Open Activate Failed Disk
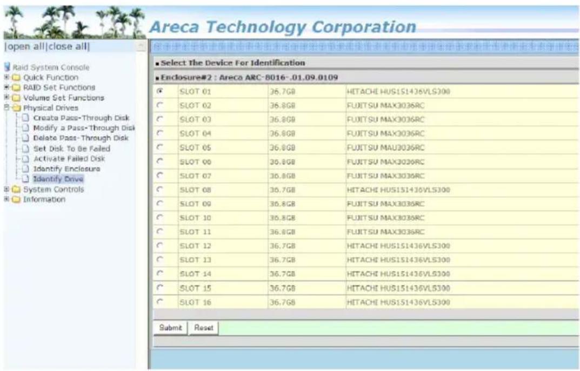 pyautogui.click(x=69, y=159)
